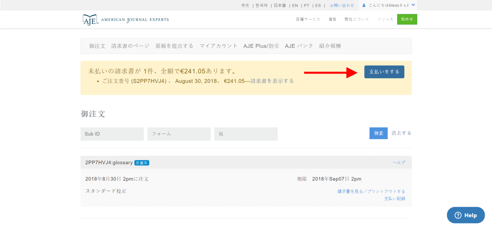
Task: Click the 消去する clear link
Action: [401, 133]
